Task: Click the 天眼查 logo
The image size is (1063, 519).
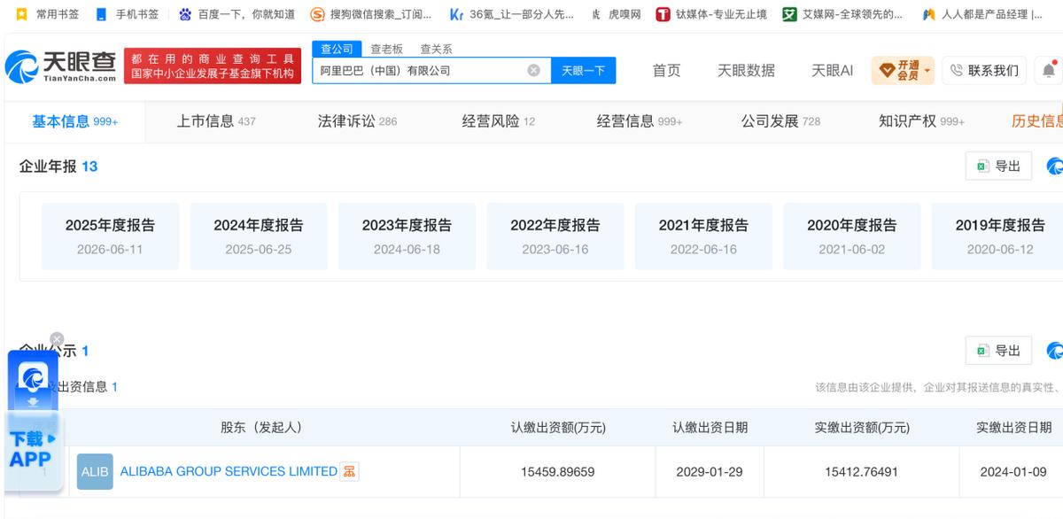Action: [x=60, y=66]
